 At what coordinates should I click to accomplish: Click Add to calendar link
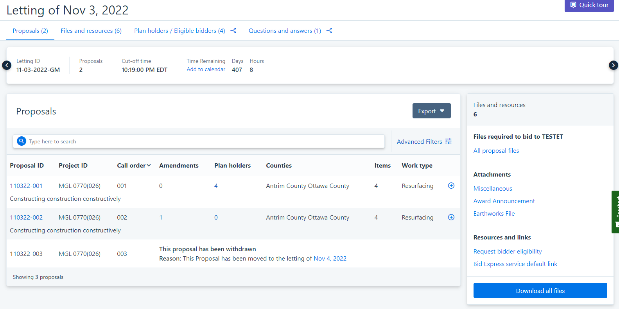[x=206, y=69]
